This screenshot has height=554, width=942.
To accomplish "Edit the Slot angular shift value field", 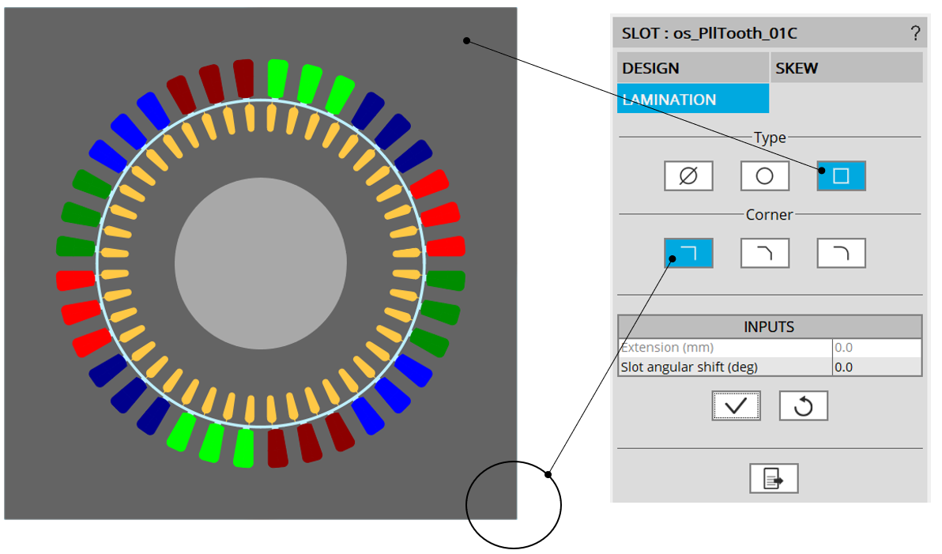I will tap(876, 367).
